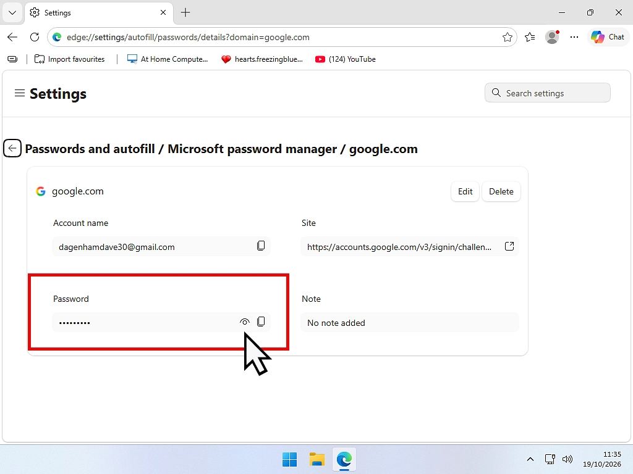This screenshot has width=633, height=474.
Task: Click the Edit button for google.com
Action: 465,191
